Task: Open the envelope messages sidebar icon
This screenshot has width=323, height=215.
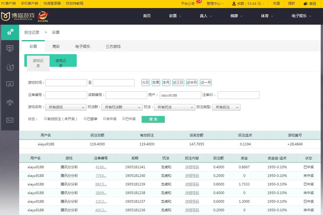Action: coord(10,120)
